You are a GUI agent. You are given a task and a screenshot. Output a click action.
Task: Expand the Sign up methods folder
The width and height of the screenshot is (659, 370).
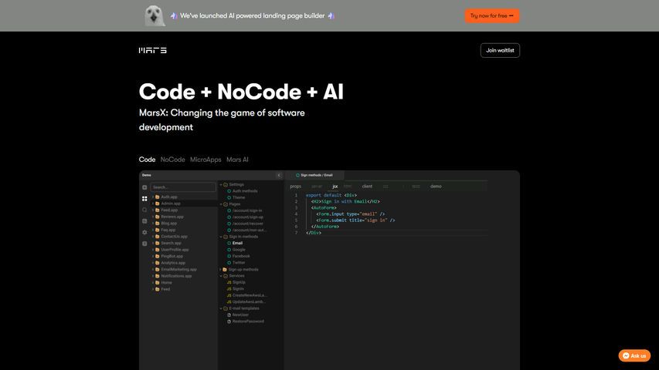tap(221, 269)
